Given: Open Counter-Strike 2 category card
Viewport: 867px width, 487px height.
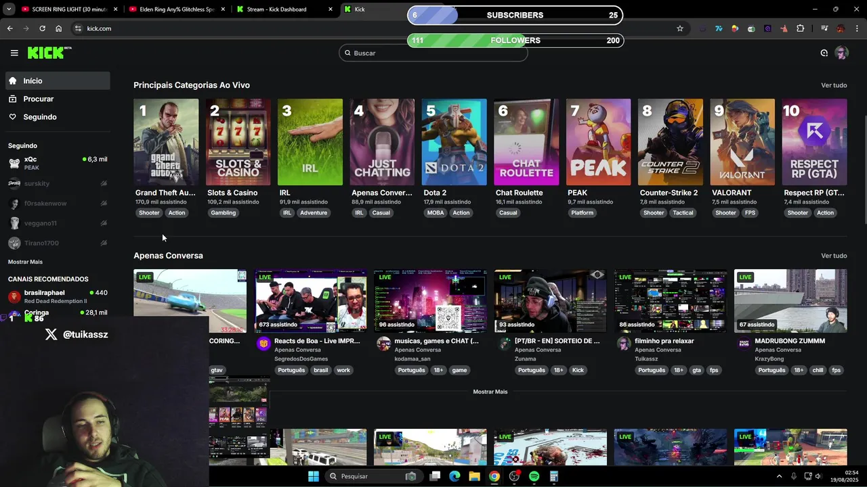Looking at the screenshot, I should click(671, 142).
